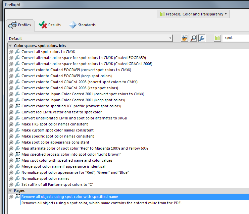
Task: Switch to the Results tab
Action: 50,25
